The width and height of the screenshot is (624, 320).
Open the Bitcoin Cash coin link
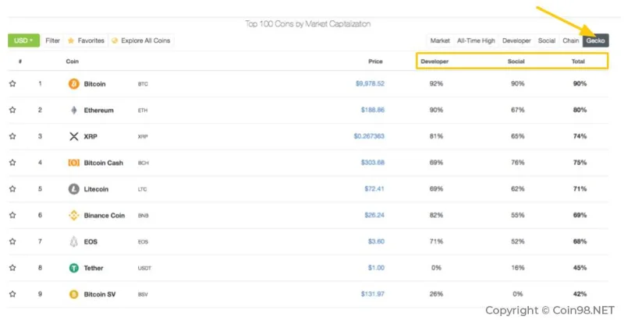pyautogui.click(x=104, y=163)
